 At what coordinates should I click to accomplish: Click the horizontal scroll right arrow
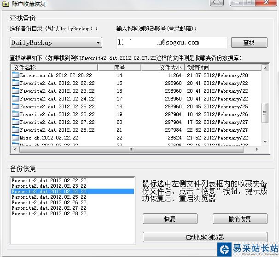[257, 149]
